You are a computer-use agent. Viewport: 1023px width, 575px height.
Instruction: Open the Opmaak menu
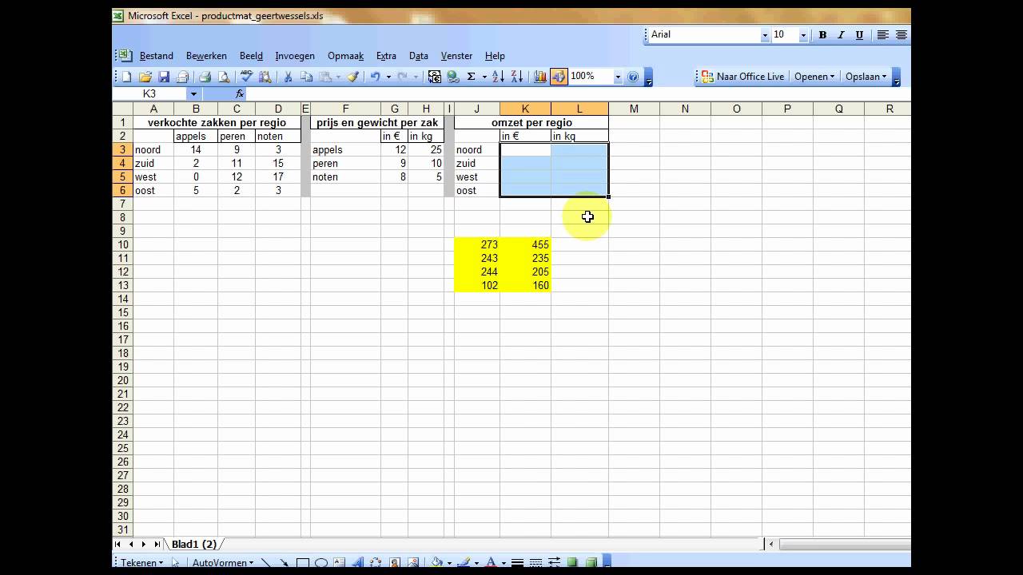pos(345,56)
